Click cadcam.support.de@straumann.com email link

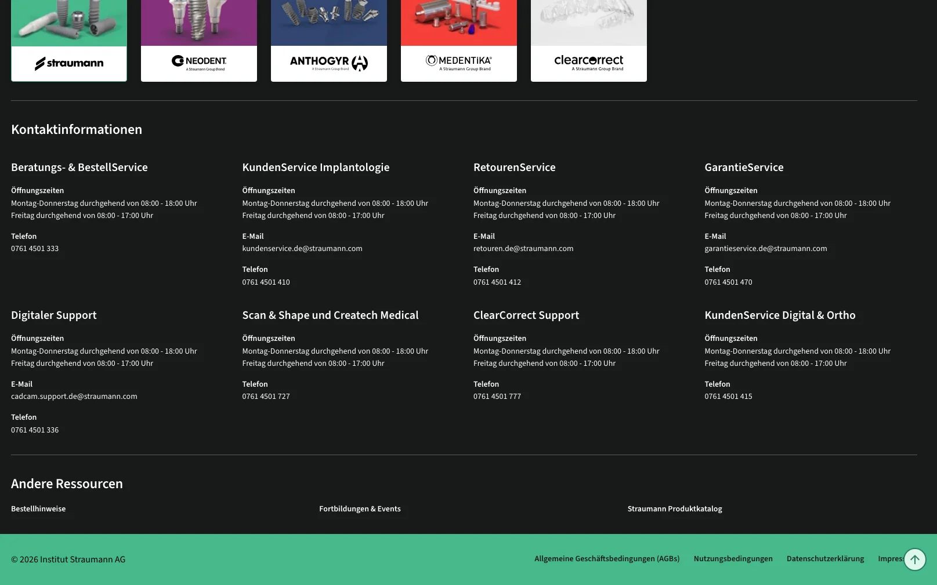74,397
